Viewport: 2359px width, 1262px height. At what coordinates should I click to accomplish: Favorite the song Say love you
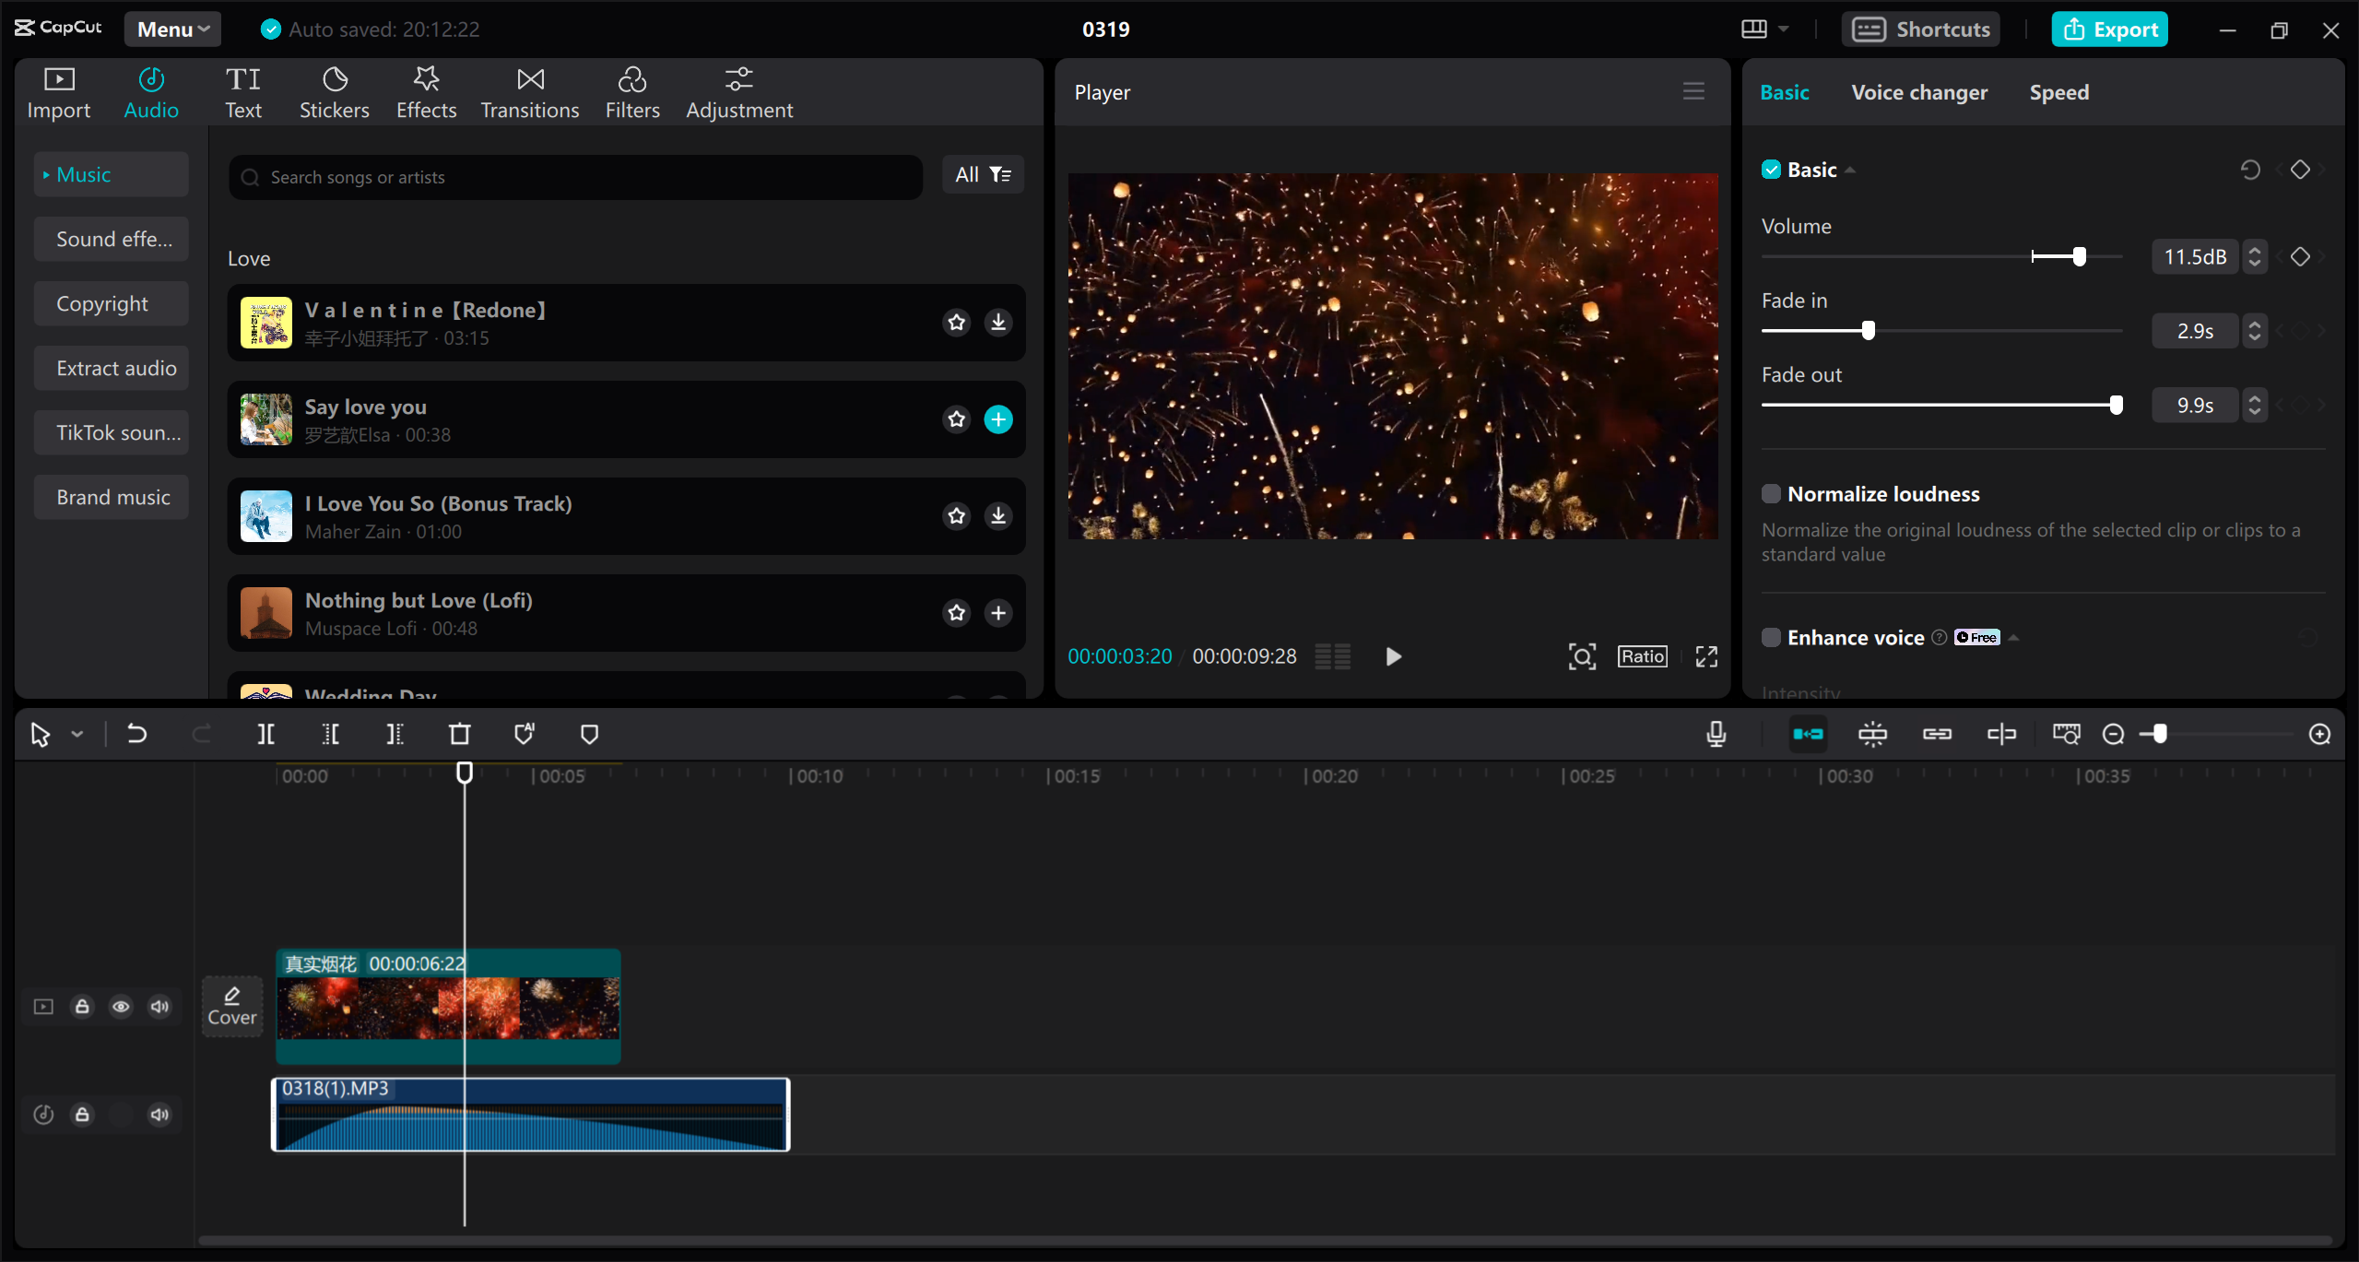(956, 419)
